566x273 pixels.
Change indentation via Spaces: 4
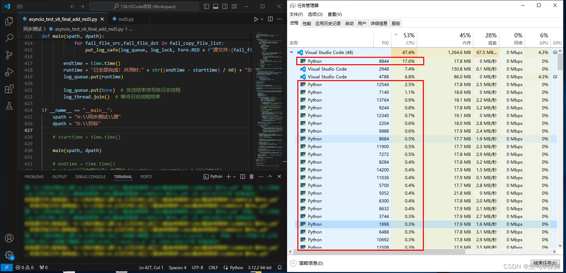[x=177, y=267]
